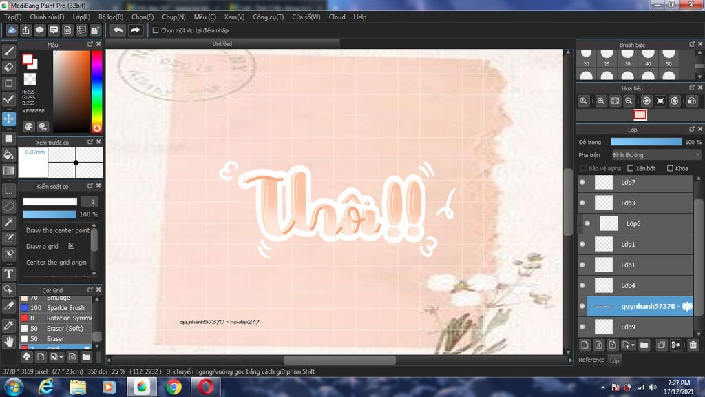This screenshot has width=705, height=397.
Task: Select brush size 30 preset
Action: click(x=627, y=58)
